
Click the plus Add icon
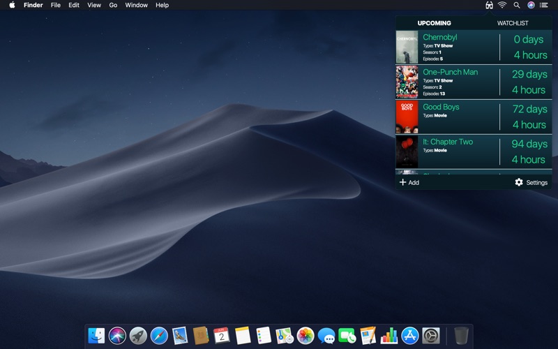pos(402,182)
